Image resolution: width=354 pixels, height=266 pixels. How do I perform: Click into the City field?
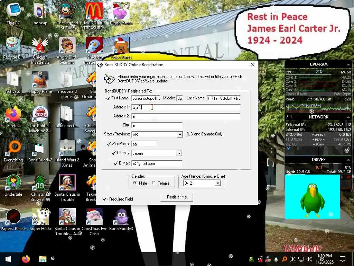tap(157, 125)
